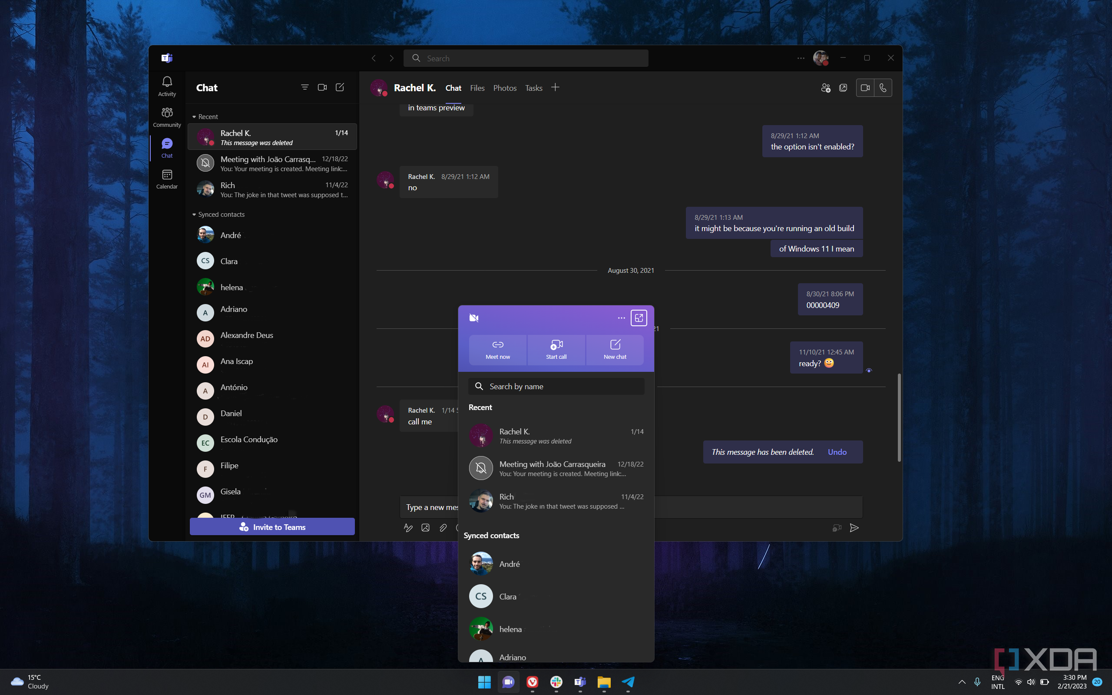
Task: Add a new tab with the plus icon
Action: [x=555, y=87]
